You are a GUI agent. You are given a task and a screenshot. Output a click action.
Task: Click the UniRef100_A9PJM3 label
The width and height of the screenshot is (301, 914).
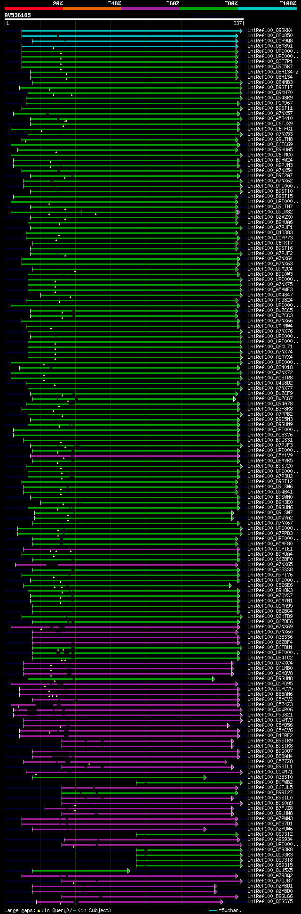pos(270,165)
